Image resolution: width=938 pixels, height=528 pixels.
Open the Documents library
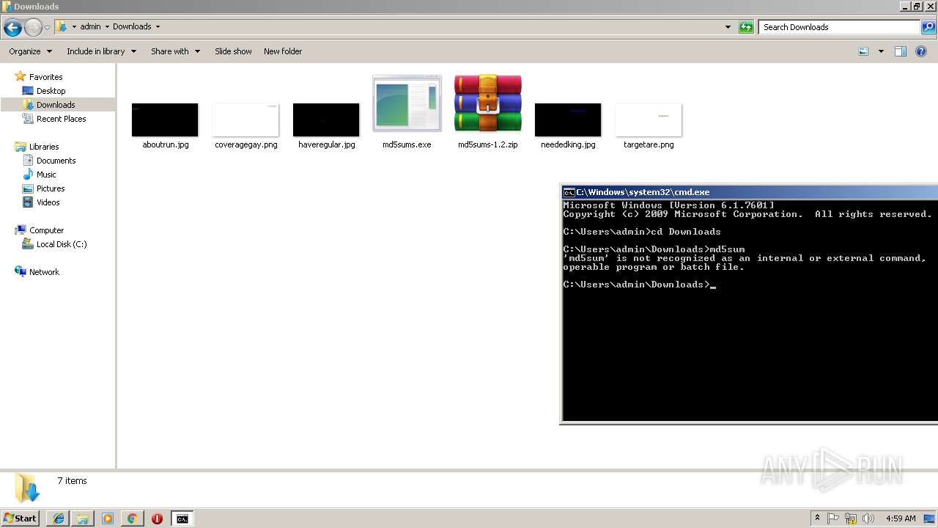(56, 161)
